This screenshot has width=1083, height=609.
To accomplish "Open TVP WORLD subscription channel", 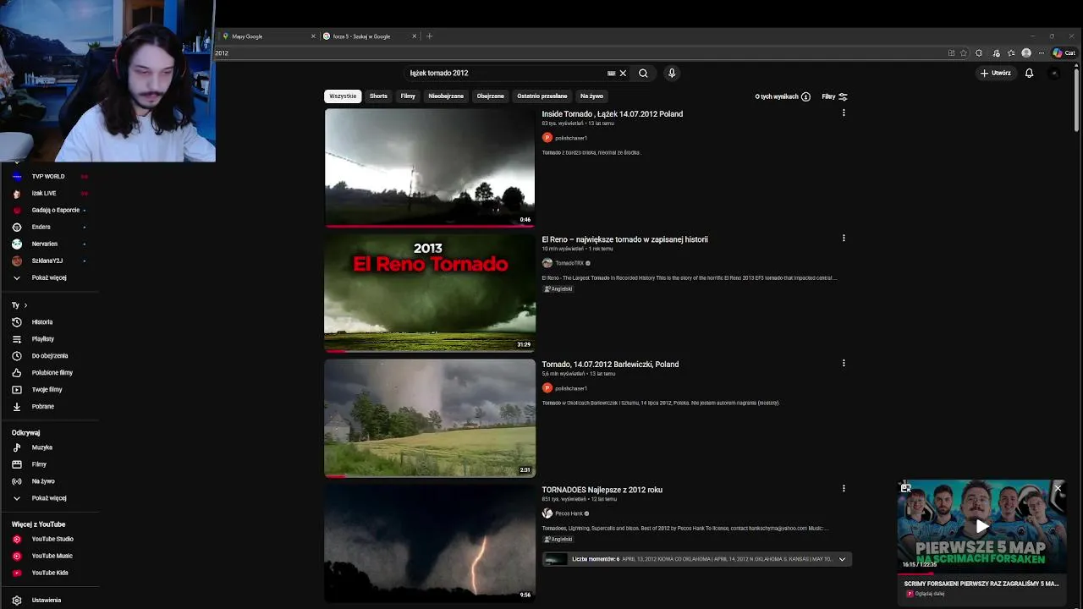I will click(48, 177).
